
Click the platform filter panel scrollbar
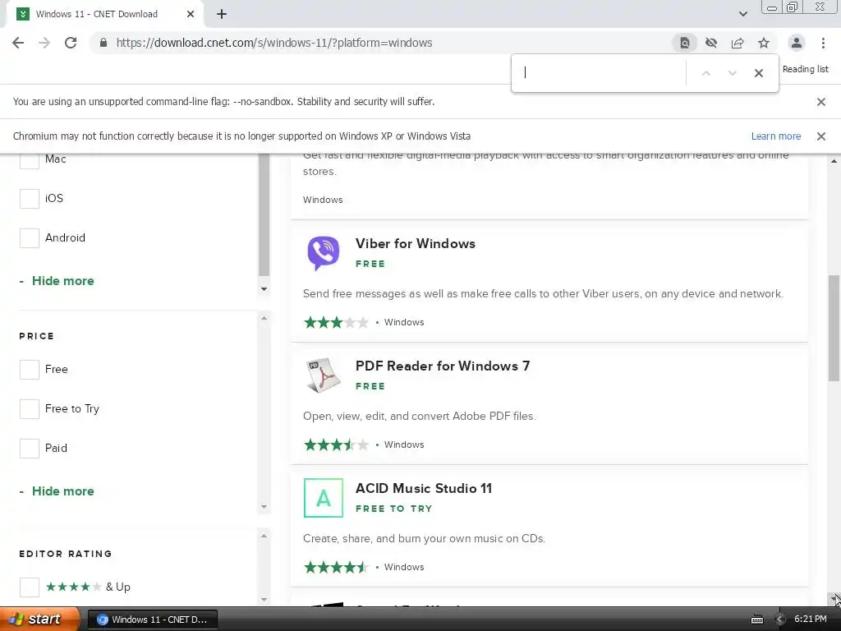[x=264, y=214]
